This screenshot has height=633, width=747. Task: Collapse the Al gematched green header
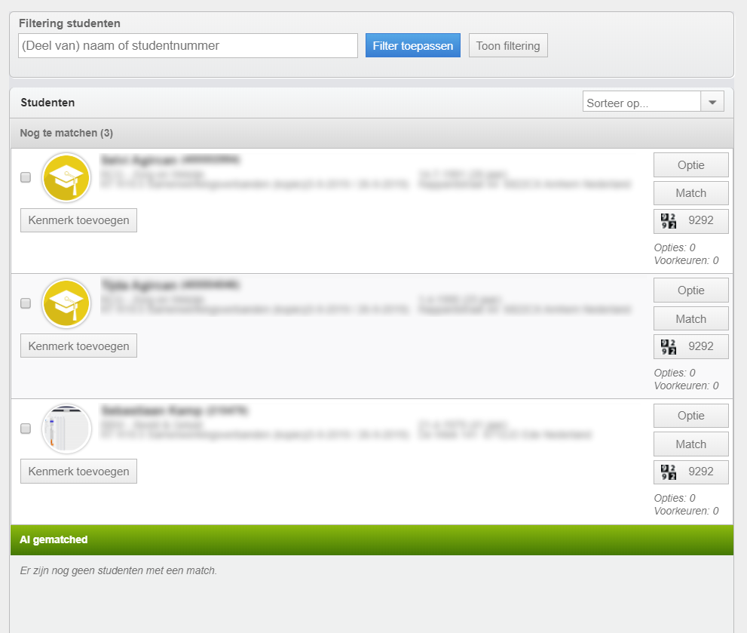372,539
